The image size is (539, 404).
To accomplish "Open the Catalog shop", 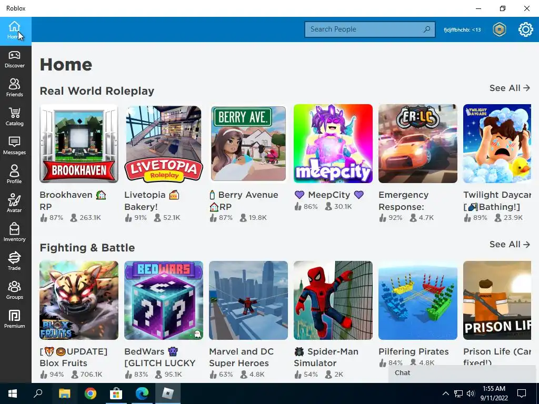I will [x=15, y=117].
